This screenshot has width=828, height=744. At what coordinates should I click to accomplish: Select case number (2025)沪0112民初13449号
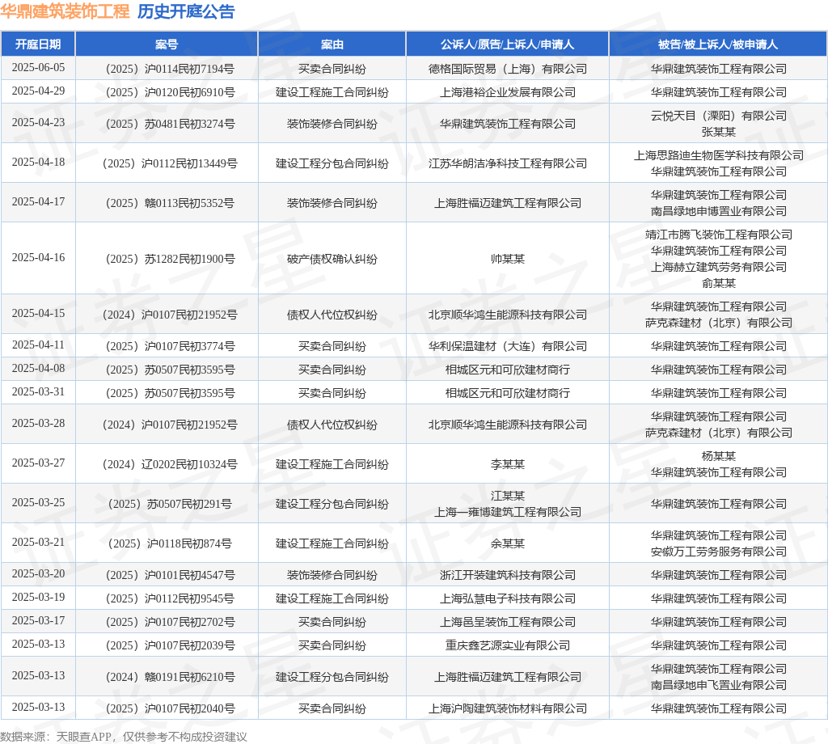click(x=170, y=163)
